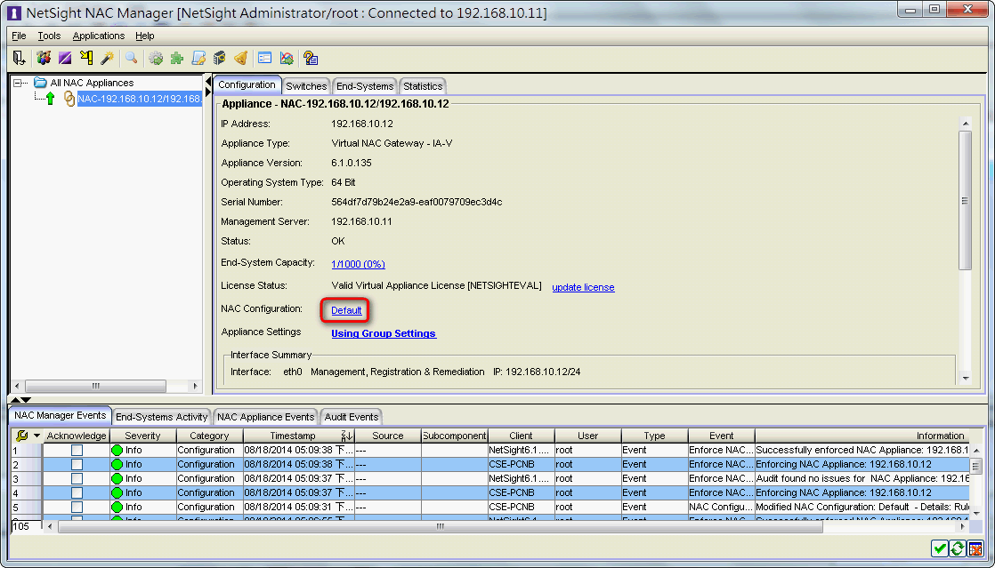Open the Statistics tab
995x568 pixels.
423,86
